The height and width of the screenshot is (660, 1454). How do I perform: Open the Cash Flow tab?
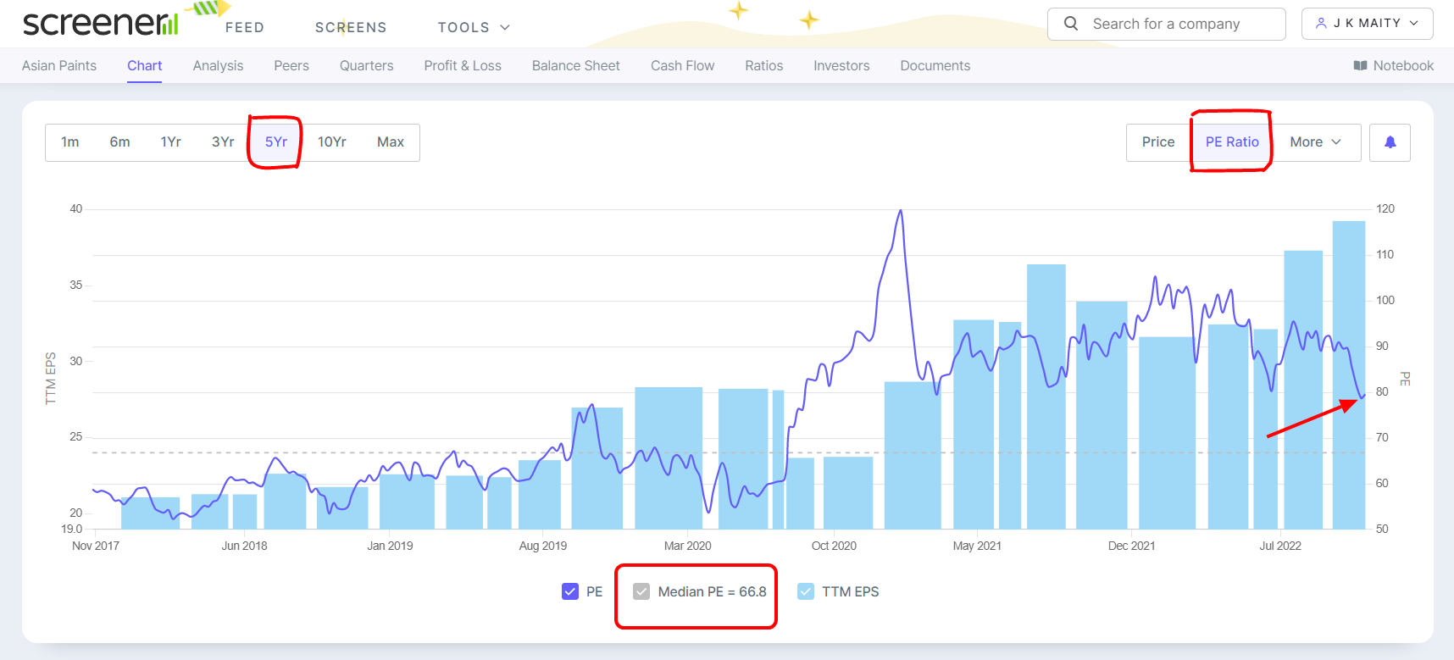click(x=683, y=66)
